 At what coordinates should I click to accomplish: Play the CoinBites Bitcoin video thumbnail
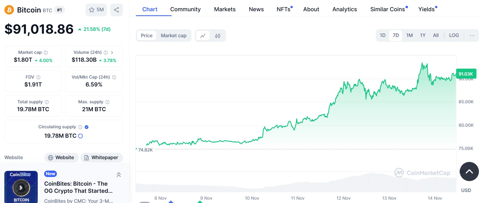pos(21,188)
